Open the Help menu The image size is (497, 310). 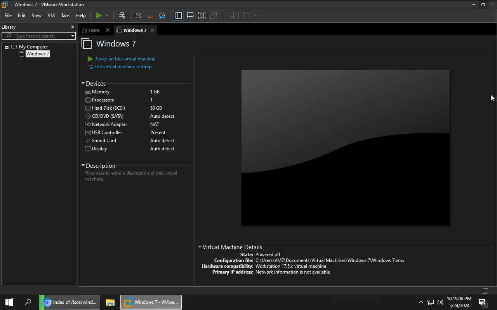[x=81, y=15]
